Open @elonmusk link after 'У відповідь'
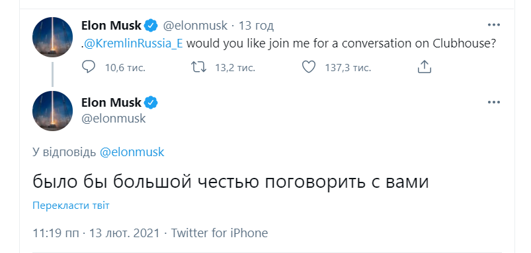This screenshot has width=531, height=253. click(x=132, y=152)
